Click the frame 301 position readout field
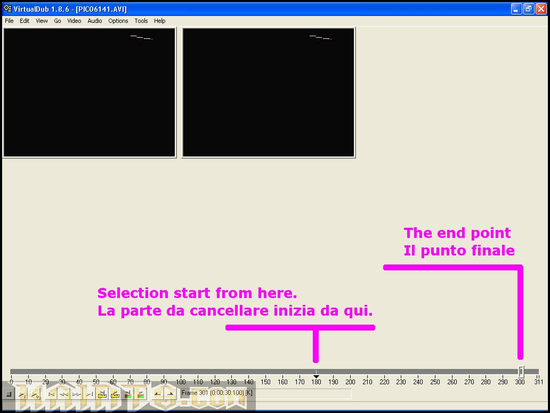This screenshot has height=413, width=550. (265, 393)
